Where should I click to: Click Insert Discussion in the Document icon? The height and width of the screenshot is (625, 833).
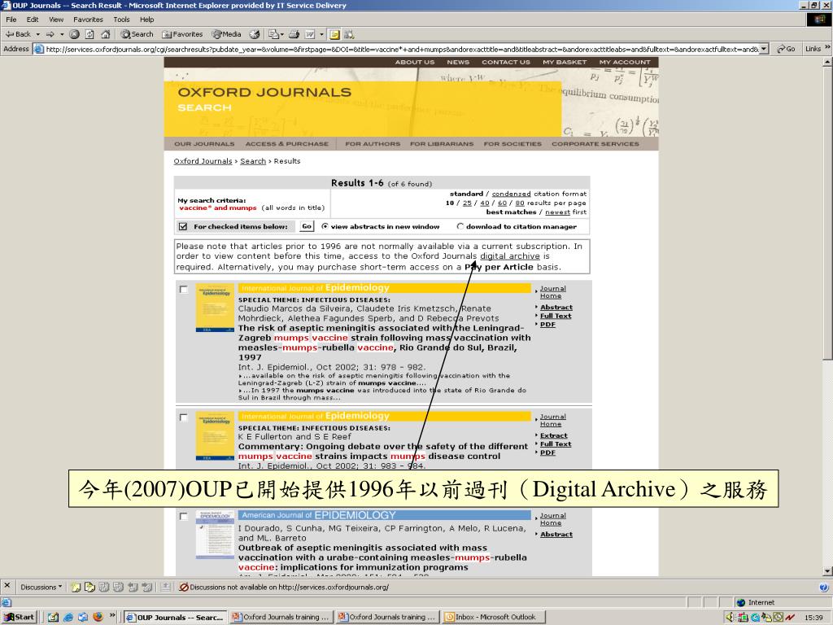[76, 588]
